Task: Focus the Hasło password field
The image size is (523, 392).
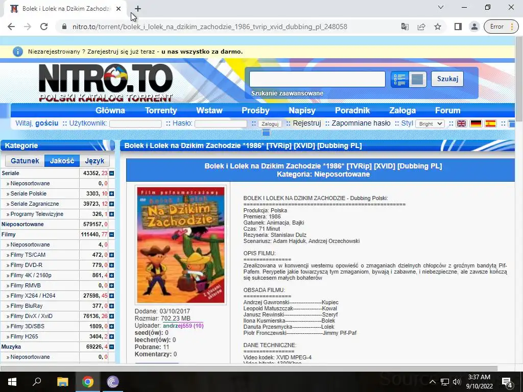Action: pos(221,124)
